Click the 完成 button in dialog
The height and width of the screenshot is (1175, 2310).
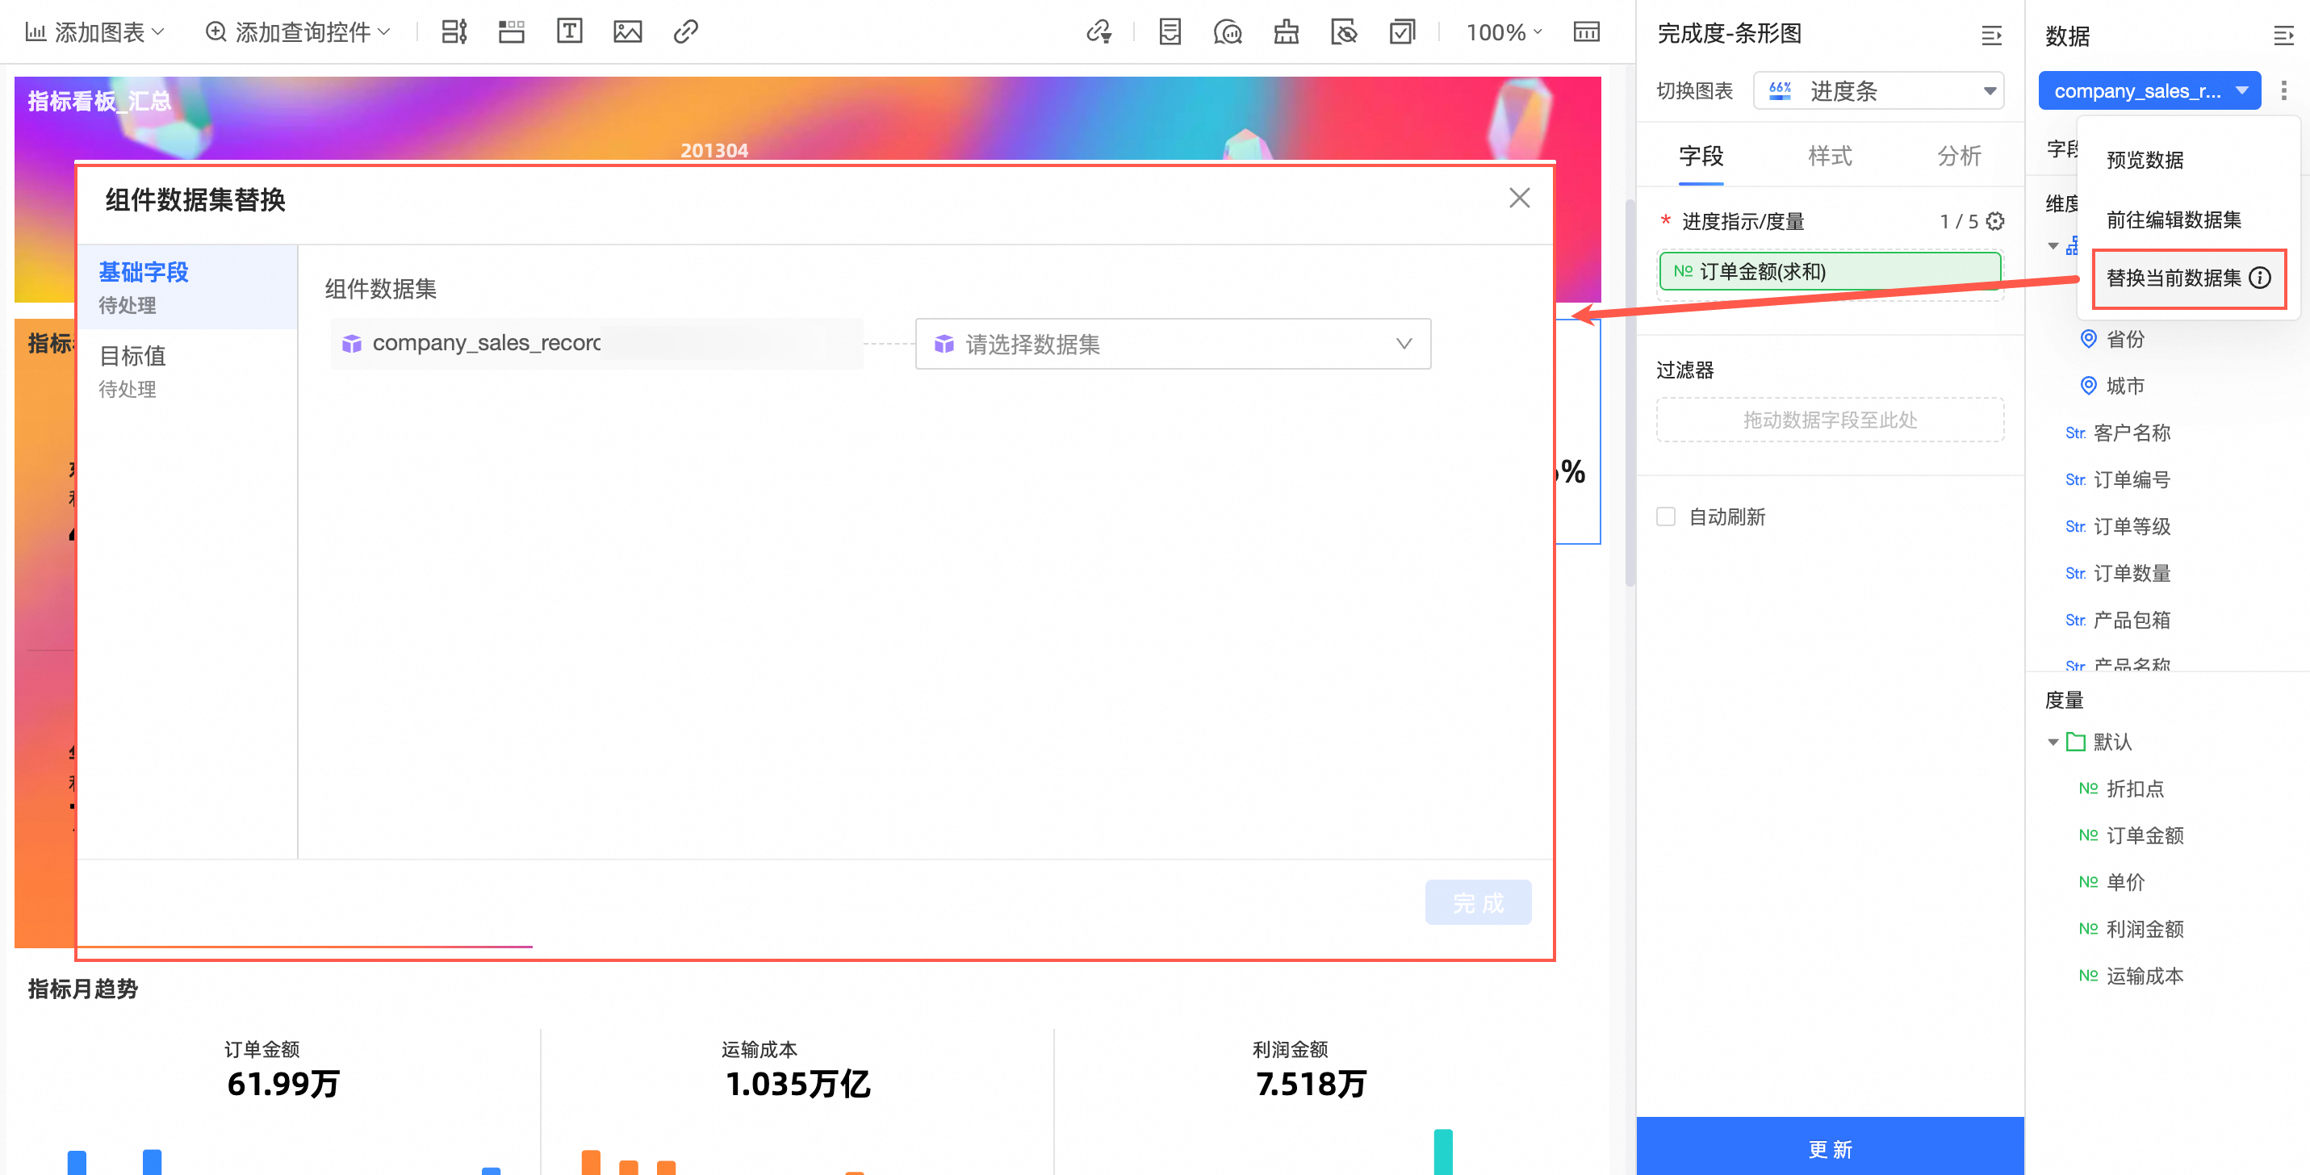click(1478, 902)
